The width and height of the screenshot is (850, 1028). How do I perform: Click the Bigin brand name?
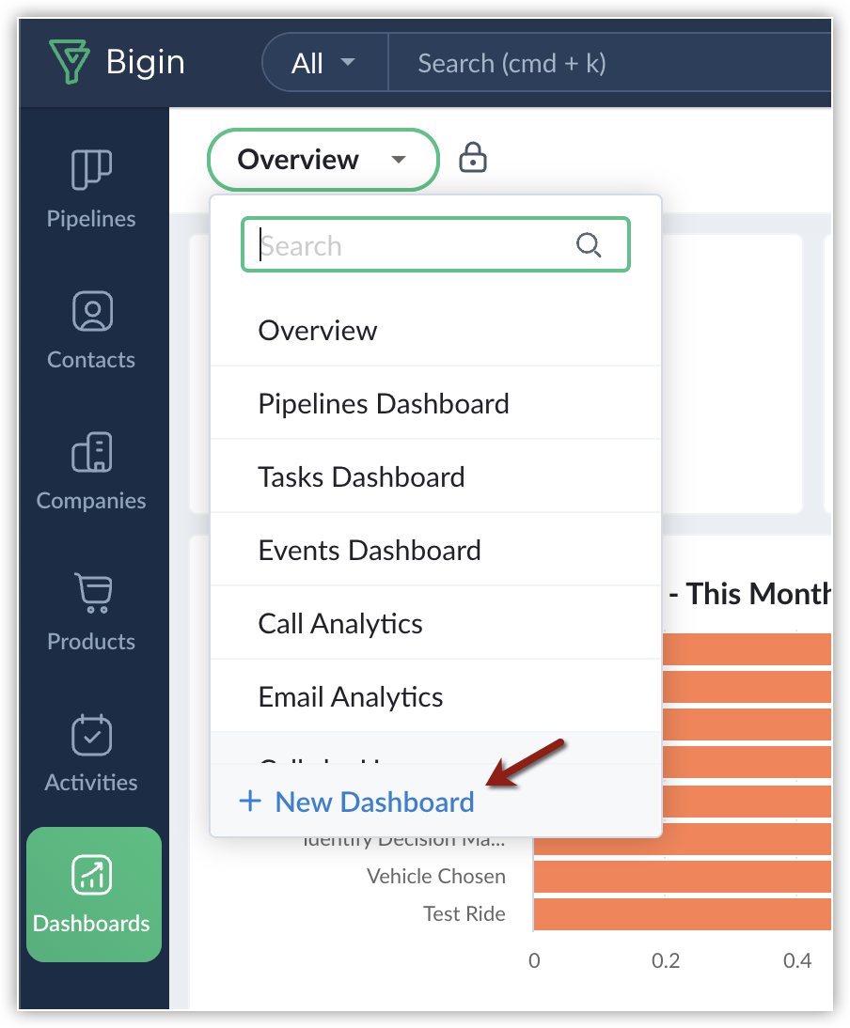pyautogui.click(x=146, y=63)
